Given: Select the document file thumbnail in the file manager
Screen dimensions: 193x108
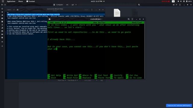Looking at the screenshot, I should [117, 13].
